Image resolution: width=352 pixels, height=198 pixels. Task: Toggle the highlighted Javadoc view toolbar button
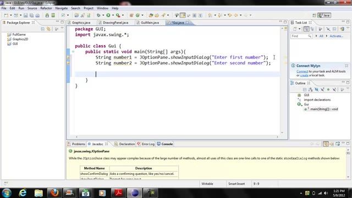(x=326, y=144)
